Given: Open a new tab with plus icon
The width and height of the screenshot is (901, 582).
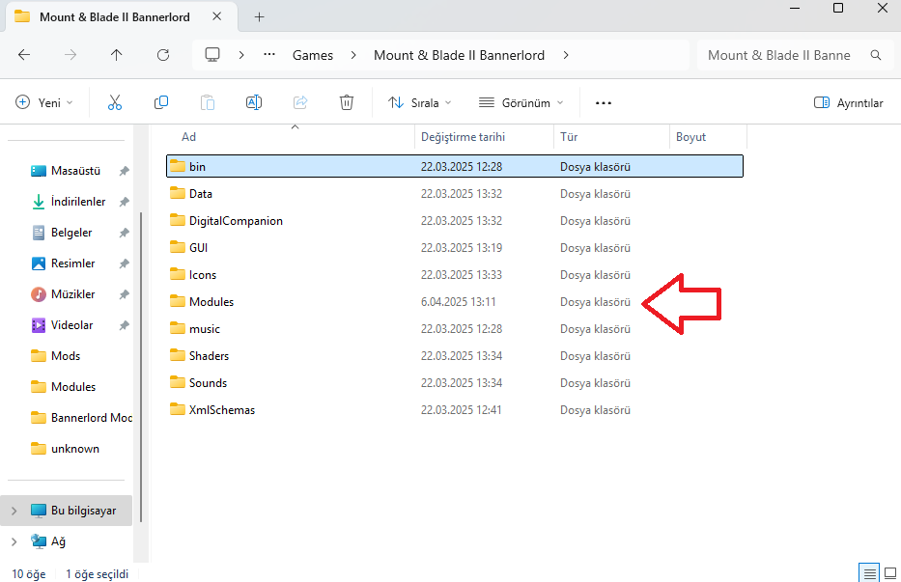Looking at the screenshot, I should click(259, 17).
